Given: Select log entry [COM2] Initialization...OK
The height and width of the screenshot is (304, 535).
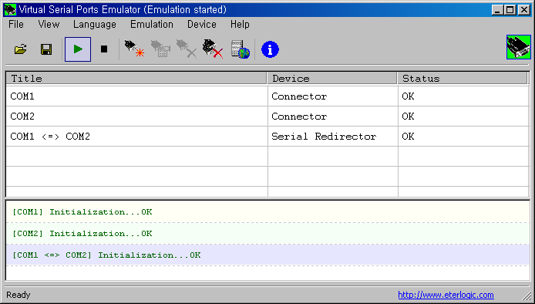Looking at the screenshot, I should tap(267, 233).
